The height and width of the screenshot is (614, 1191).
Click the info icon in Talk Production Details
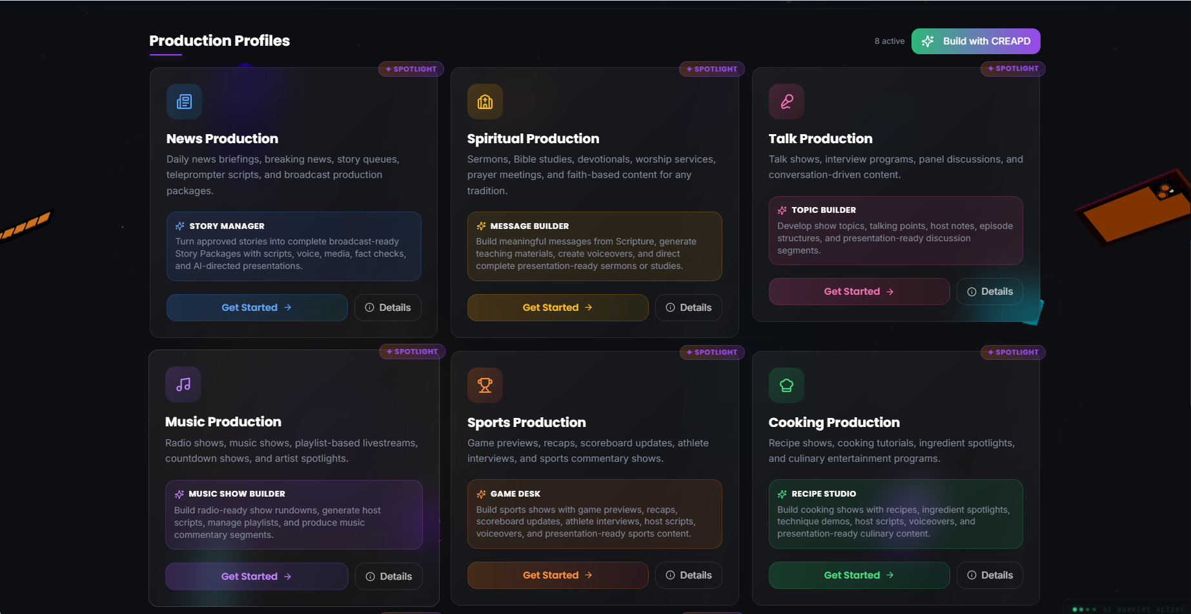[972, 292]
